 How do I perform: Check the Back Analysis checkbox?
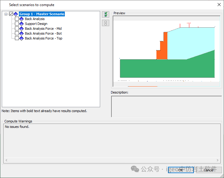pyautogui.click(x=17, y=19)
